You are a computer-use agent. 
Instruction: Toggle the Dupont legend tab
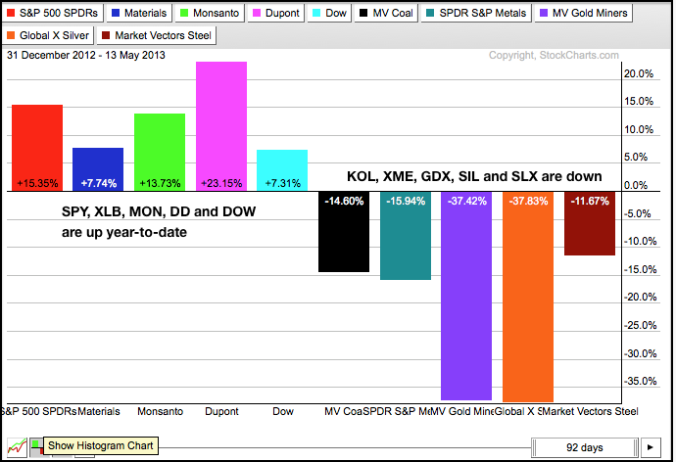tap(276, 13)
